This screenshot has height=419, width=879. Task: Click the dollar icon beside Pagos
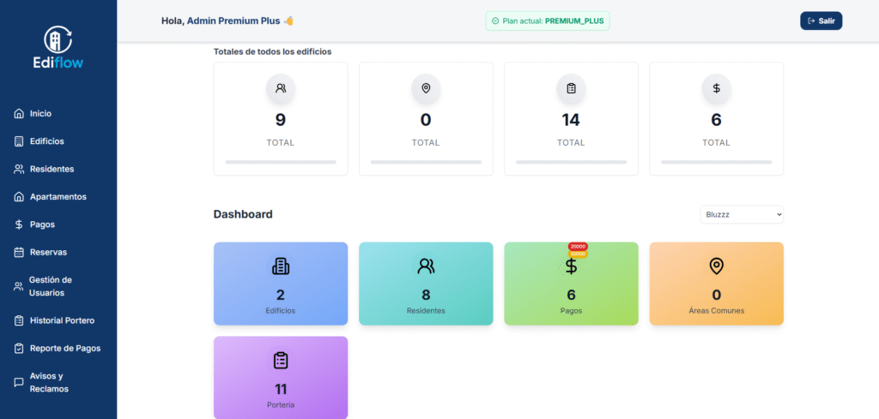pos(19,224)
